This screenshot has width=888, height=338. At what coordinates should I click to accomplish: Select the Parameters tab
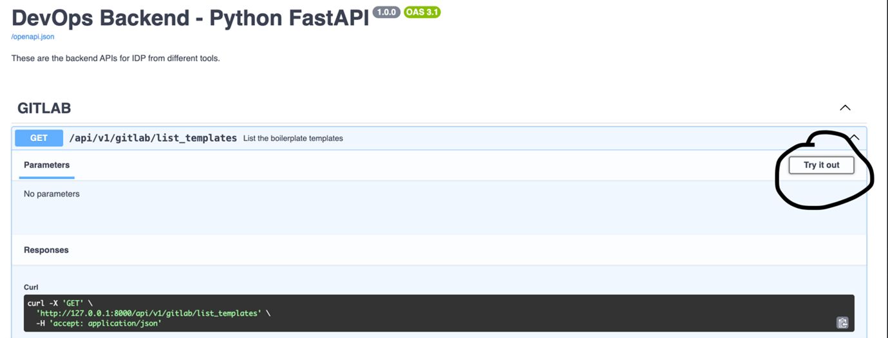coord(47,165)
